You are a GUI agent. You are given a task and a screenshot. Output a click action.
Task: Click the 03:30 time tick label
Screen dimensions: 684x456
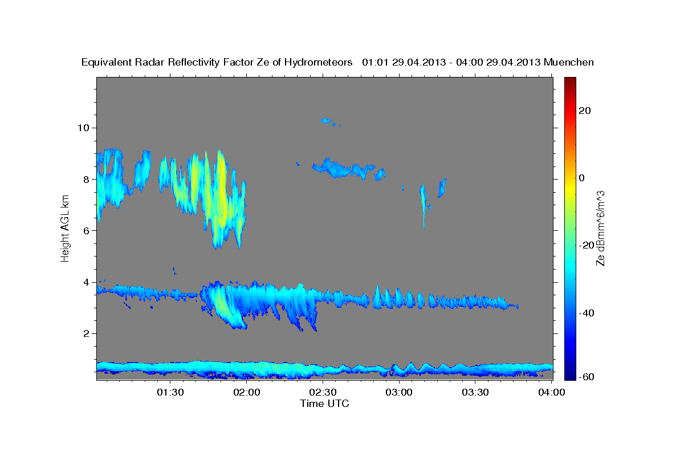pos(475,392)
